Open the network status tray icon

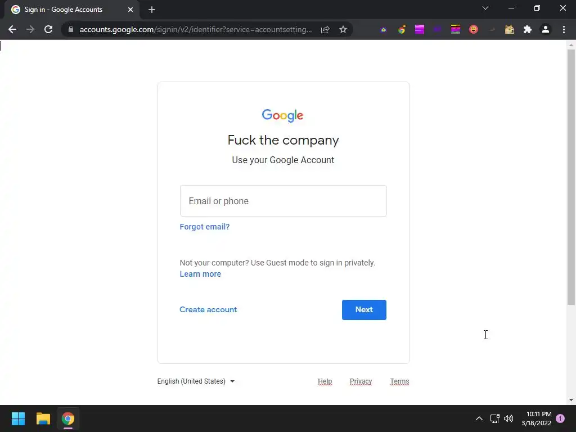click(x=494, y=418)
